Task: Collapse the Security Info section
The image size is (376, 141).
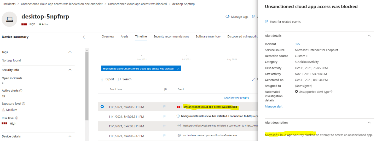Action: [70, 70]
